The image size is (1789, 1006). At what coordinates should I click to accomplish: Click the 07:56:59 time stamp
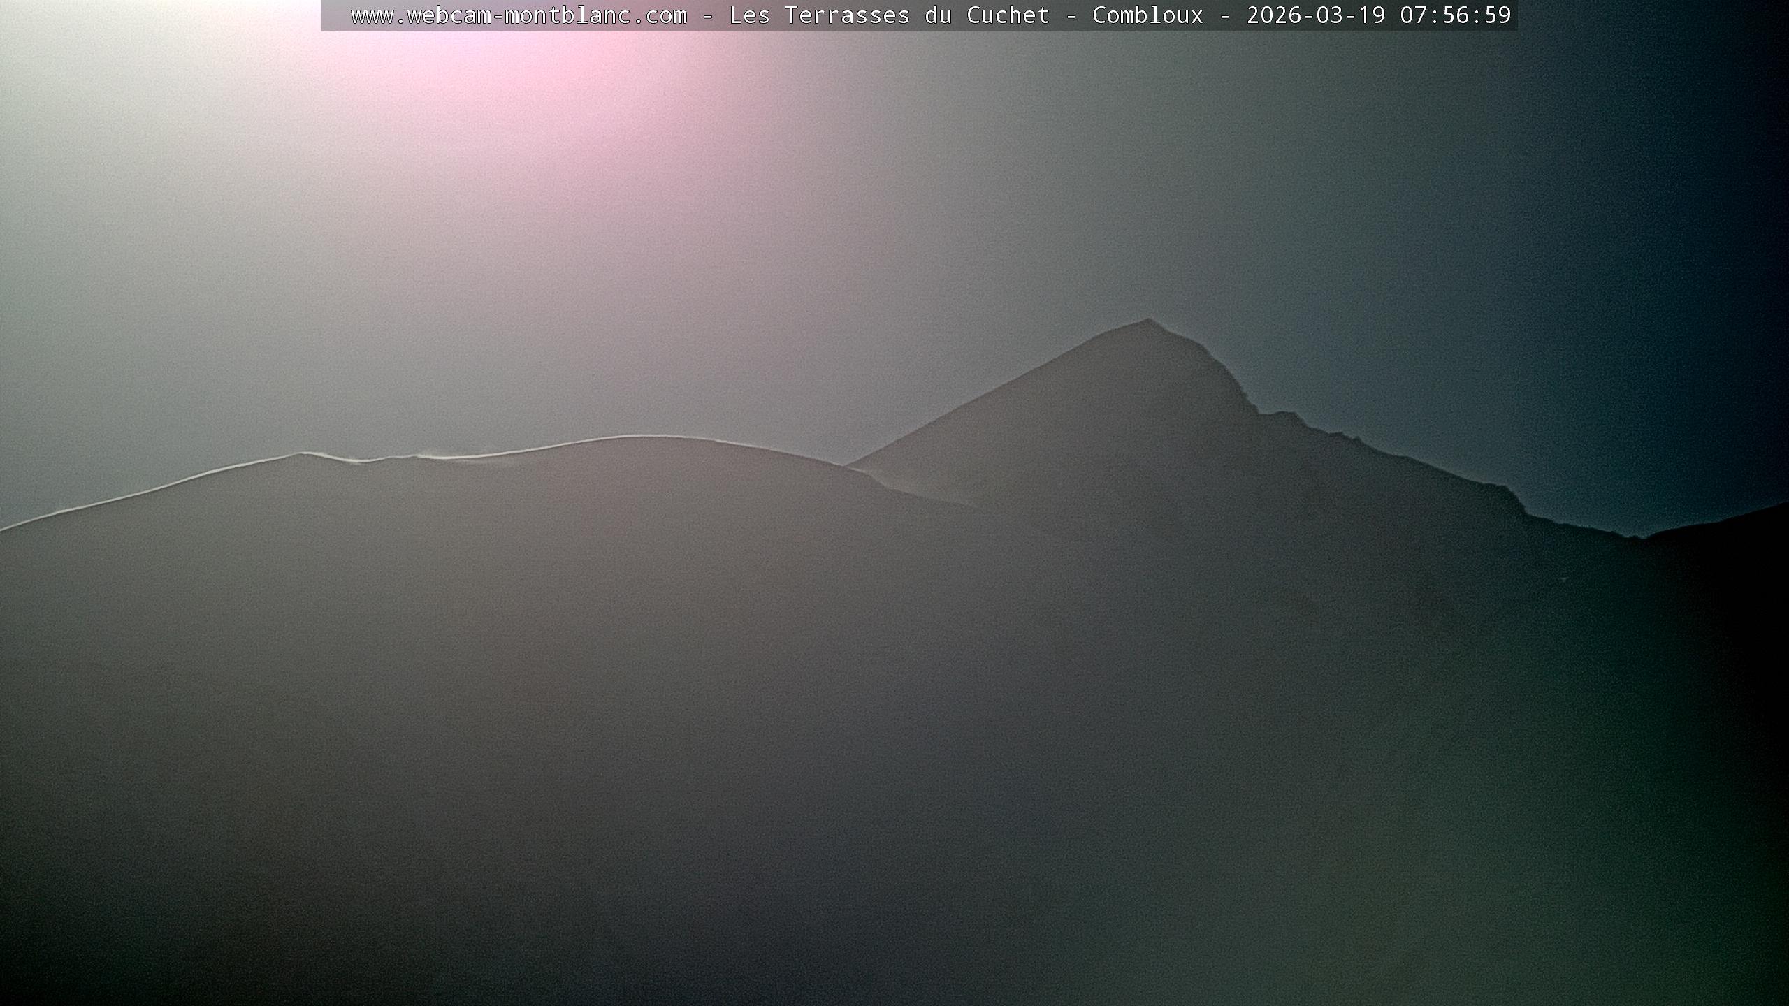(x=1455, y=15)
